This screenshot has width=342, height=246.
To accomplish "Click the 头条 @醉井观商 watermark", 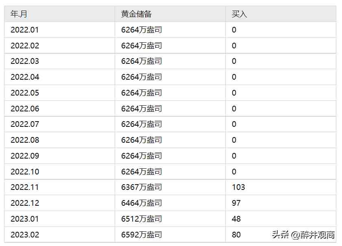I will 303,235.
